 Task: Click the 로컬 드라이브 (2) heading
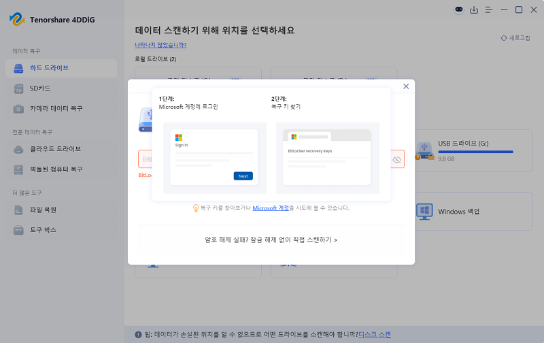(156, 59)
